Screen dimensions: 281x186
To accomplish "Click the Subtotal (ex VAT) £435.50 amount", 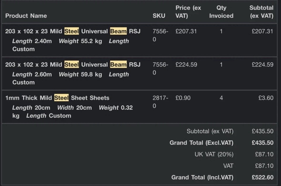I will (x=263, y=131).
